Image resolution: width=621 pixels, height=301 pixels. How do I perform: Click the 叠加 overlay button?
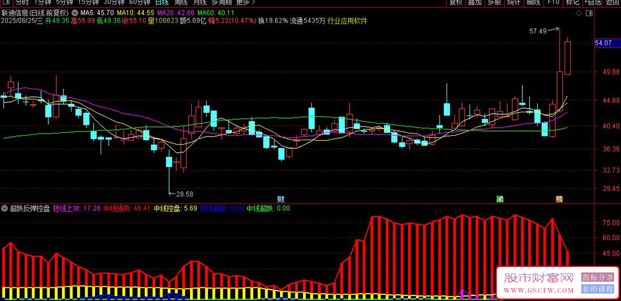pyautogui.click(x=474, y=2)
